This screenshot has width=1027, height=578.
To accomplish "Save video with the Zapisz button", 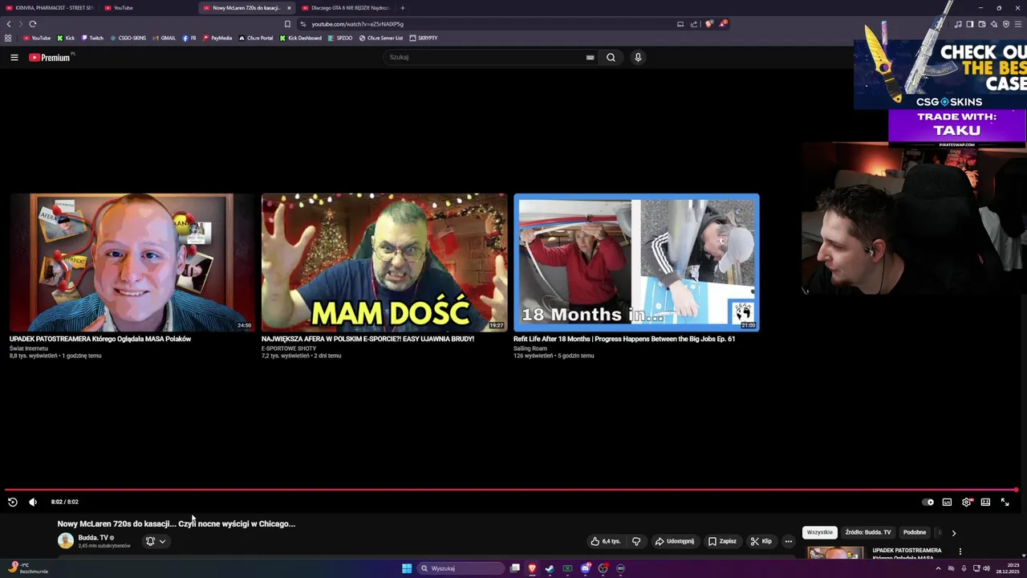I will [x=722, y=541].
